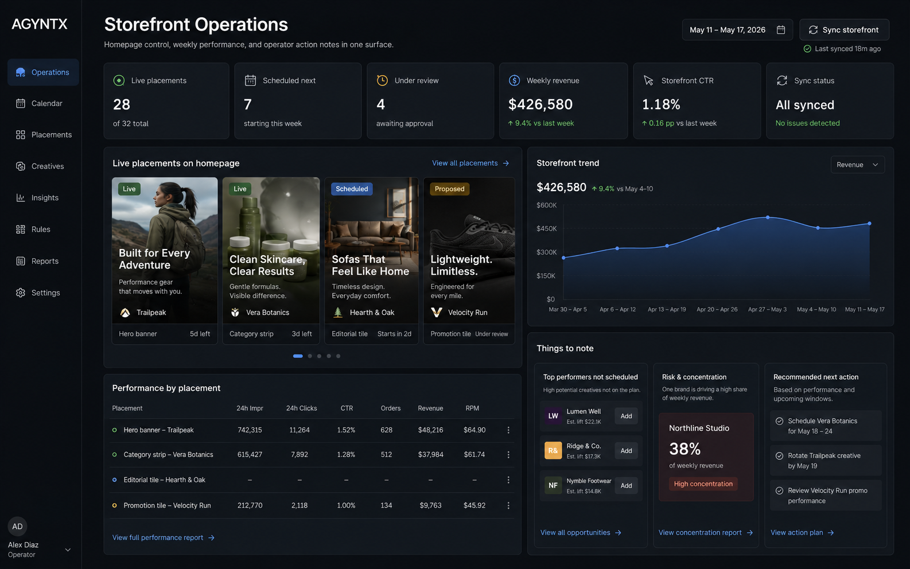910x569 pixels.
Task: Check off Schedule Vera Botanics action
Action: [780, 421]
